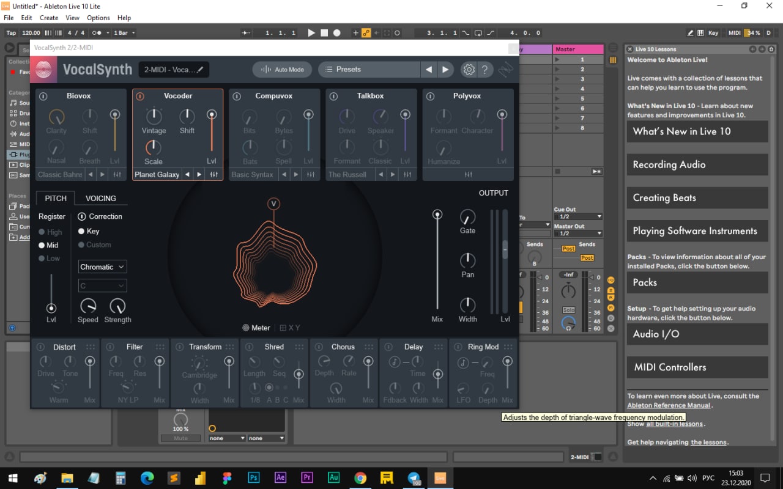
Task: Open the Master Out 1/2 dropdown
Action: point(577,233)
